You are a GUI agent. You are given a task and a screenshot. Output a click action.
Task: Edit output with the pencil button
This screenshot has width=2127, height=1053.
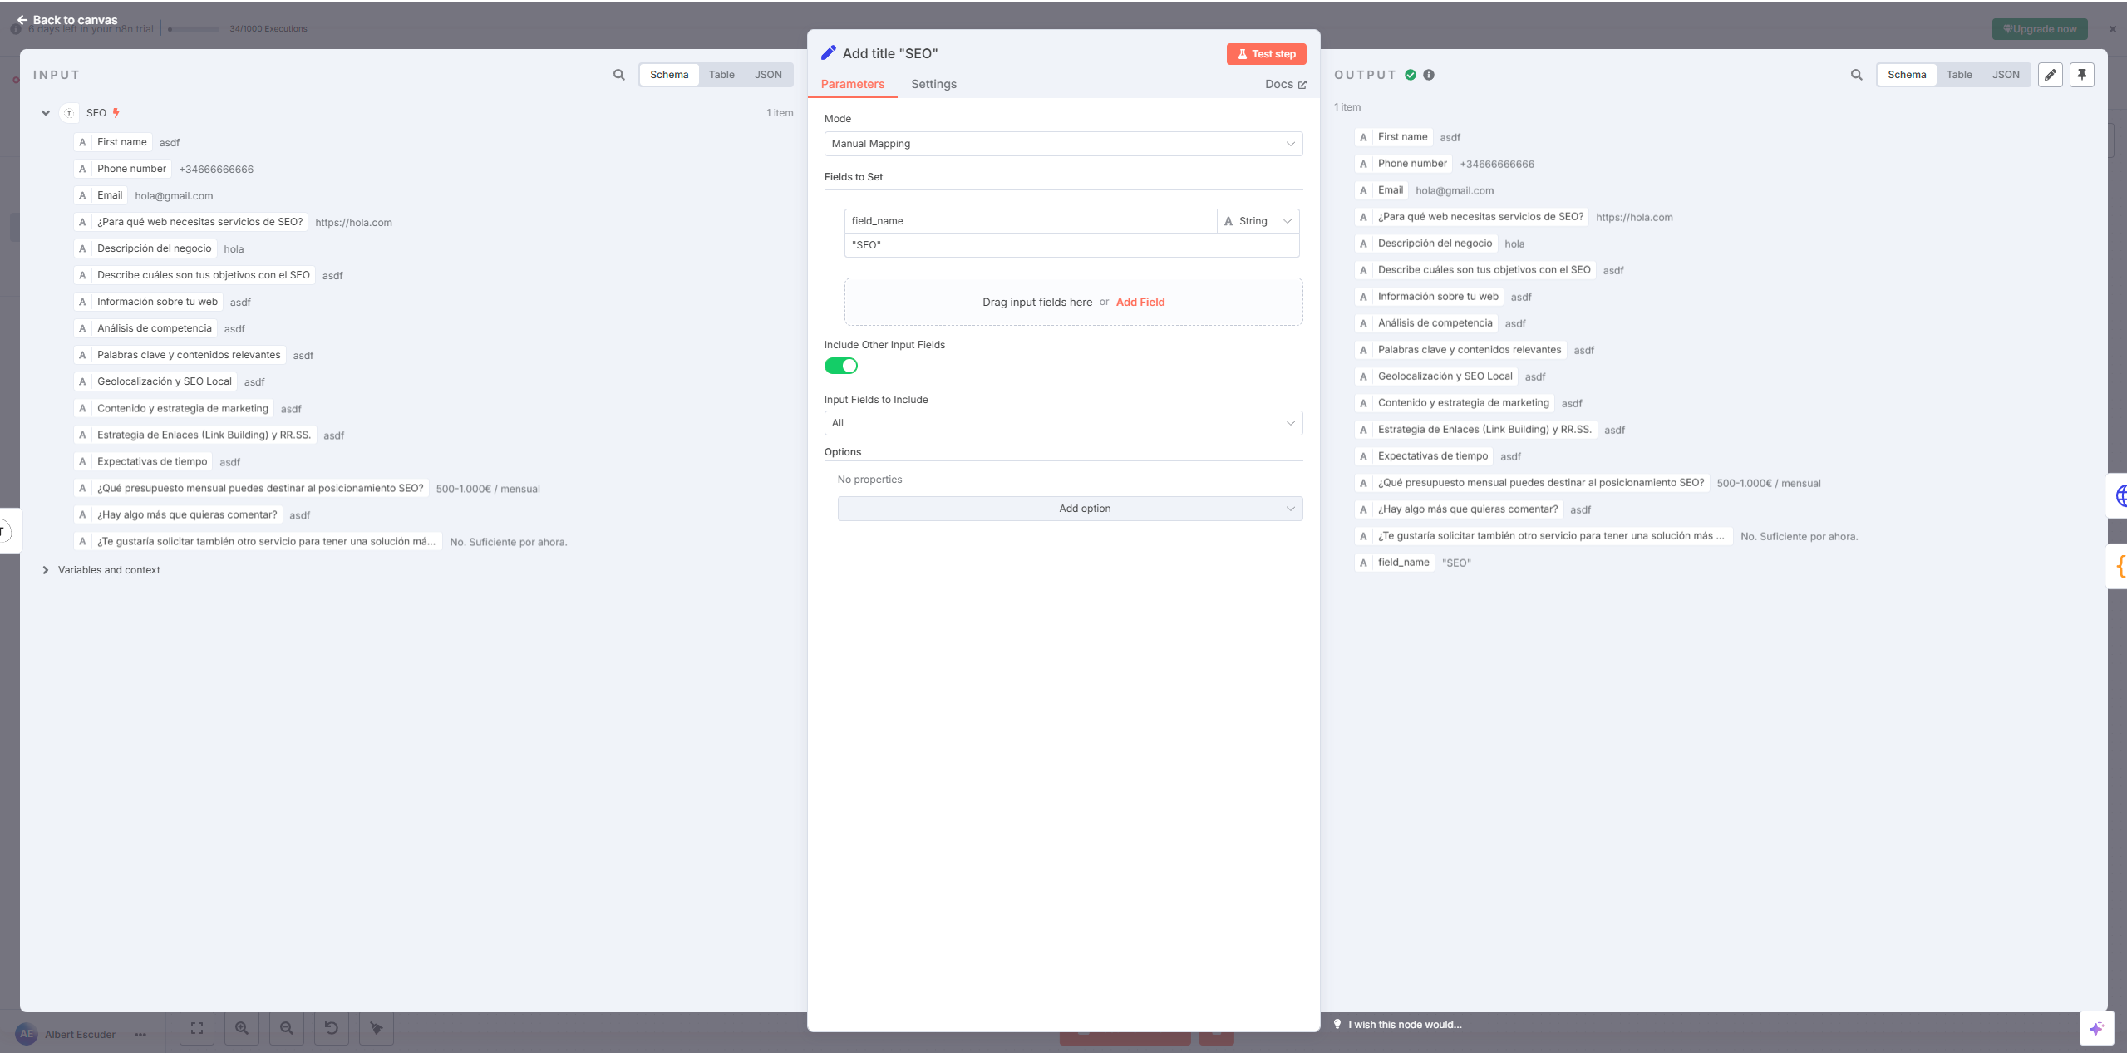(x=2051, y=75)
